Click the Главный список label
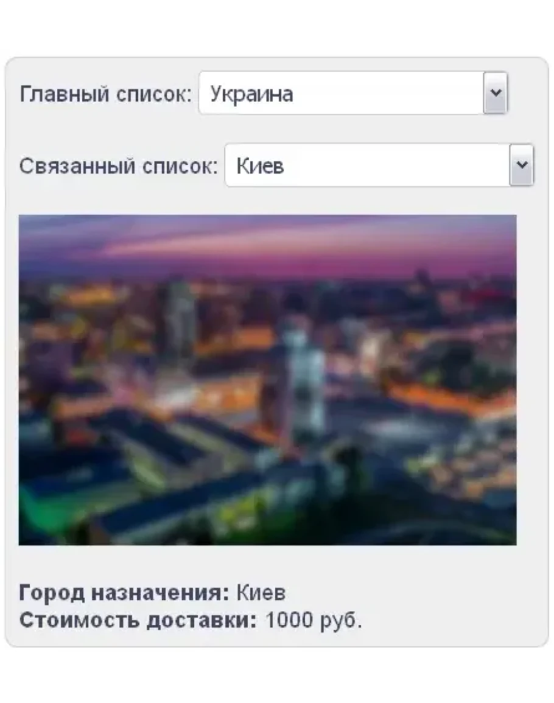The height and width of the screenshot is (703, 554). click(x=105, y=94)
